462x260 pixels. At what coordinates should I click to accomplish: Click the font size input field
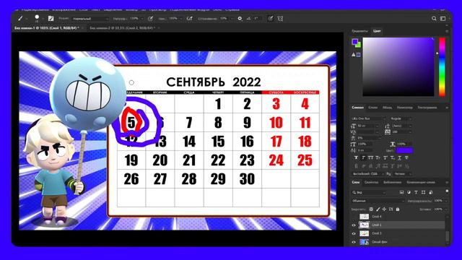[366, 126]
